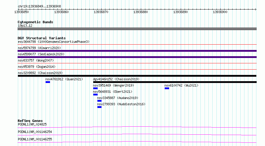Click the esv3644798 red variant line
The height and width of the screenshot is (146, 265).
[137, 45]
